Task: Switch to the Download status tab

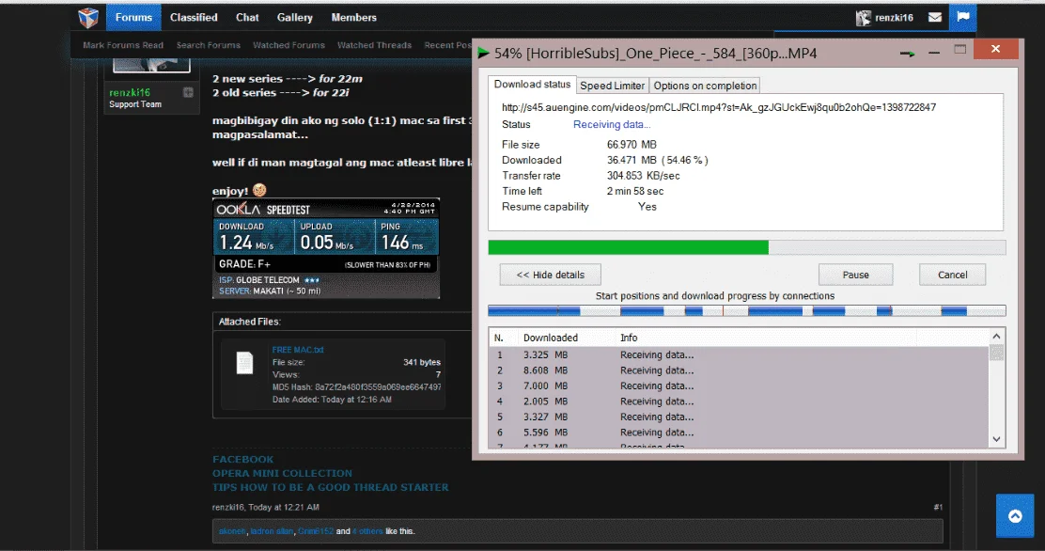Action: click(532, 84)
